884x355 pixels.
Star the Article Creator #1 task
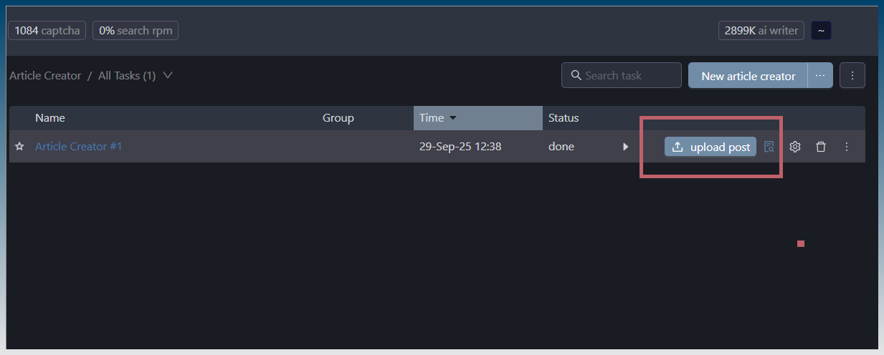(19, 147)
